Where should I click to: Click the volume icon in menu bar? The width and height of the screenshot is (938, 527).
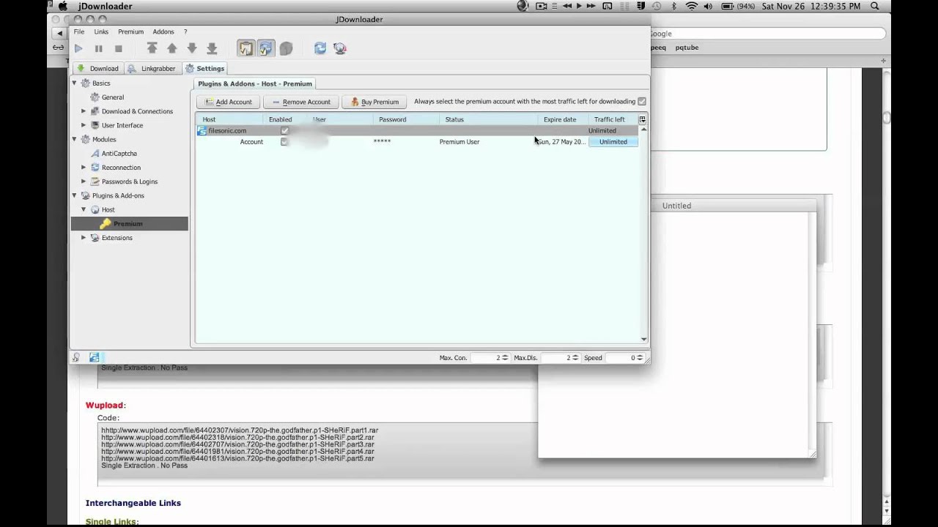709,6
